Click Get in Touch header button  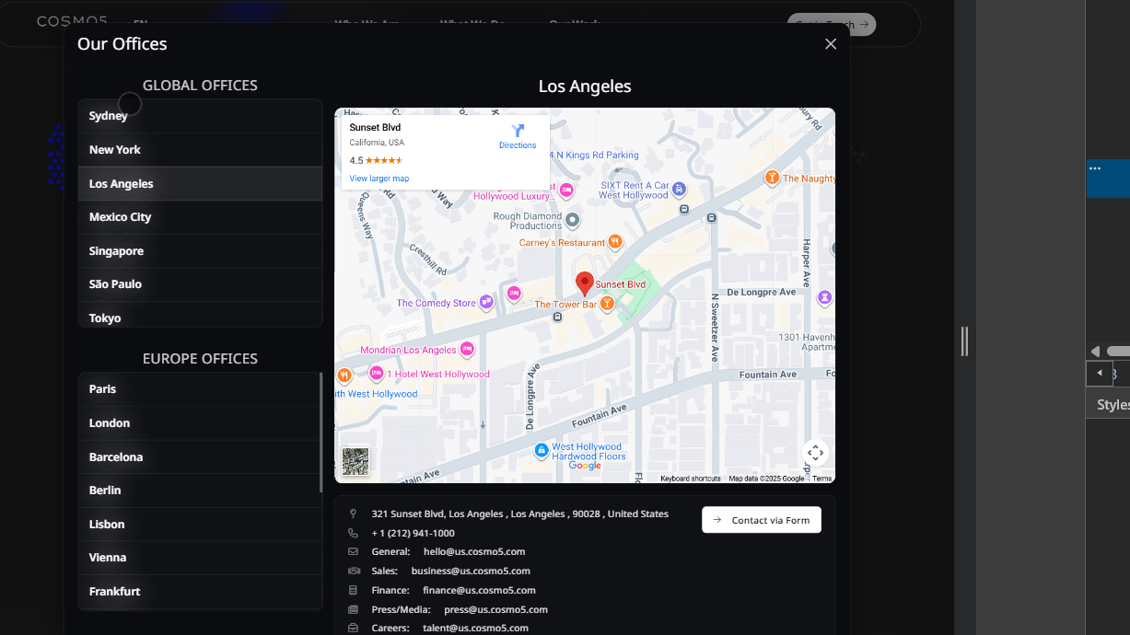click(x=831, y=25)
